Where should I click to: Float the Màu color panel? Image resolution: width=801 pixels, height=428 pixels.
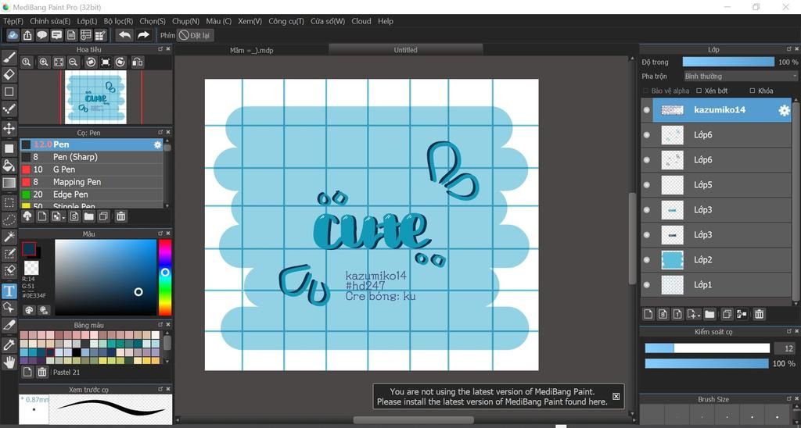(x=160, y=233)
